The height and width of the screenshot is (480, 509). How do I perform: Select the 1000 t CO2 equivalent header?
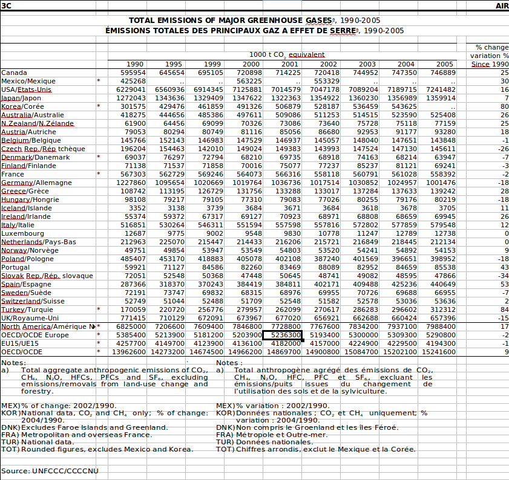tap(287, 54)
